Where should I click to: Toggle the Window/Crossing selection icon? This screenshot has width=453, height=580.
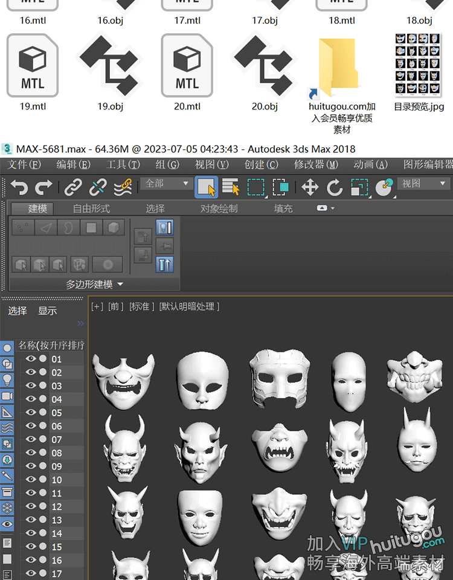(280, 187)
